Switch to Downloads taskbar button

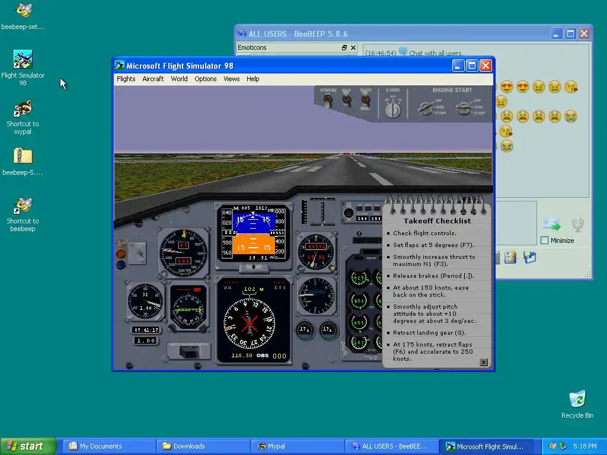[x=203, y=446]
